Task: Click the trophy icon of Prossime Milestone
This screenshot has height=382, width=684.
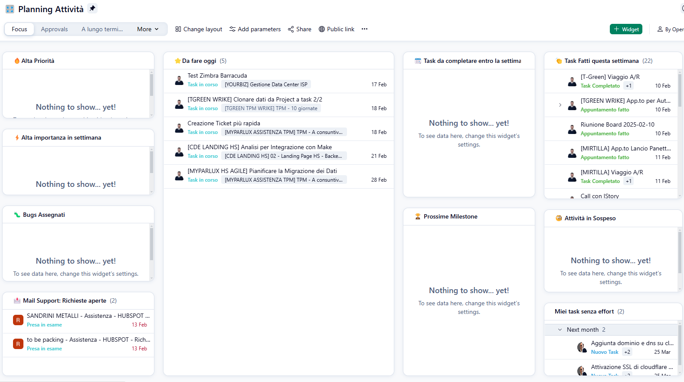Action: (x=418, y=216)
